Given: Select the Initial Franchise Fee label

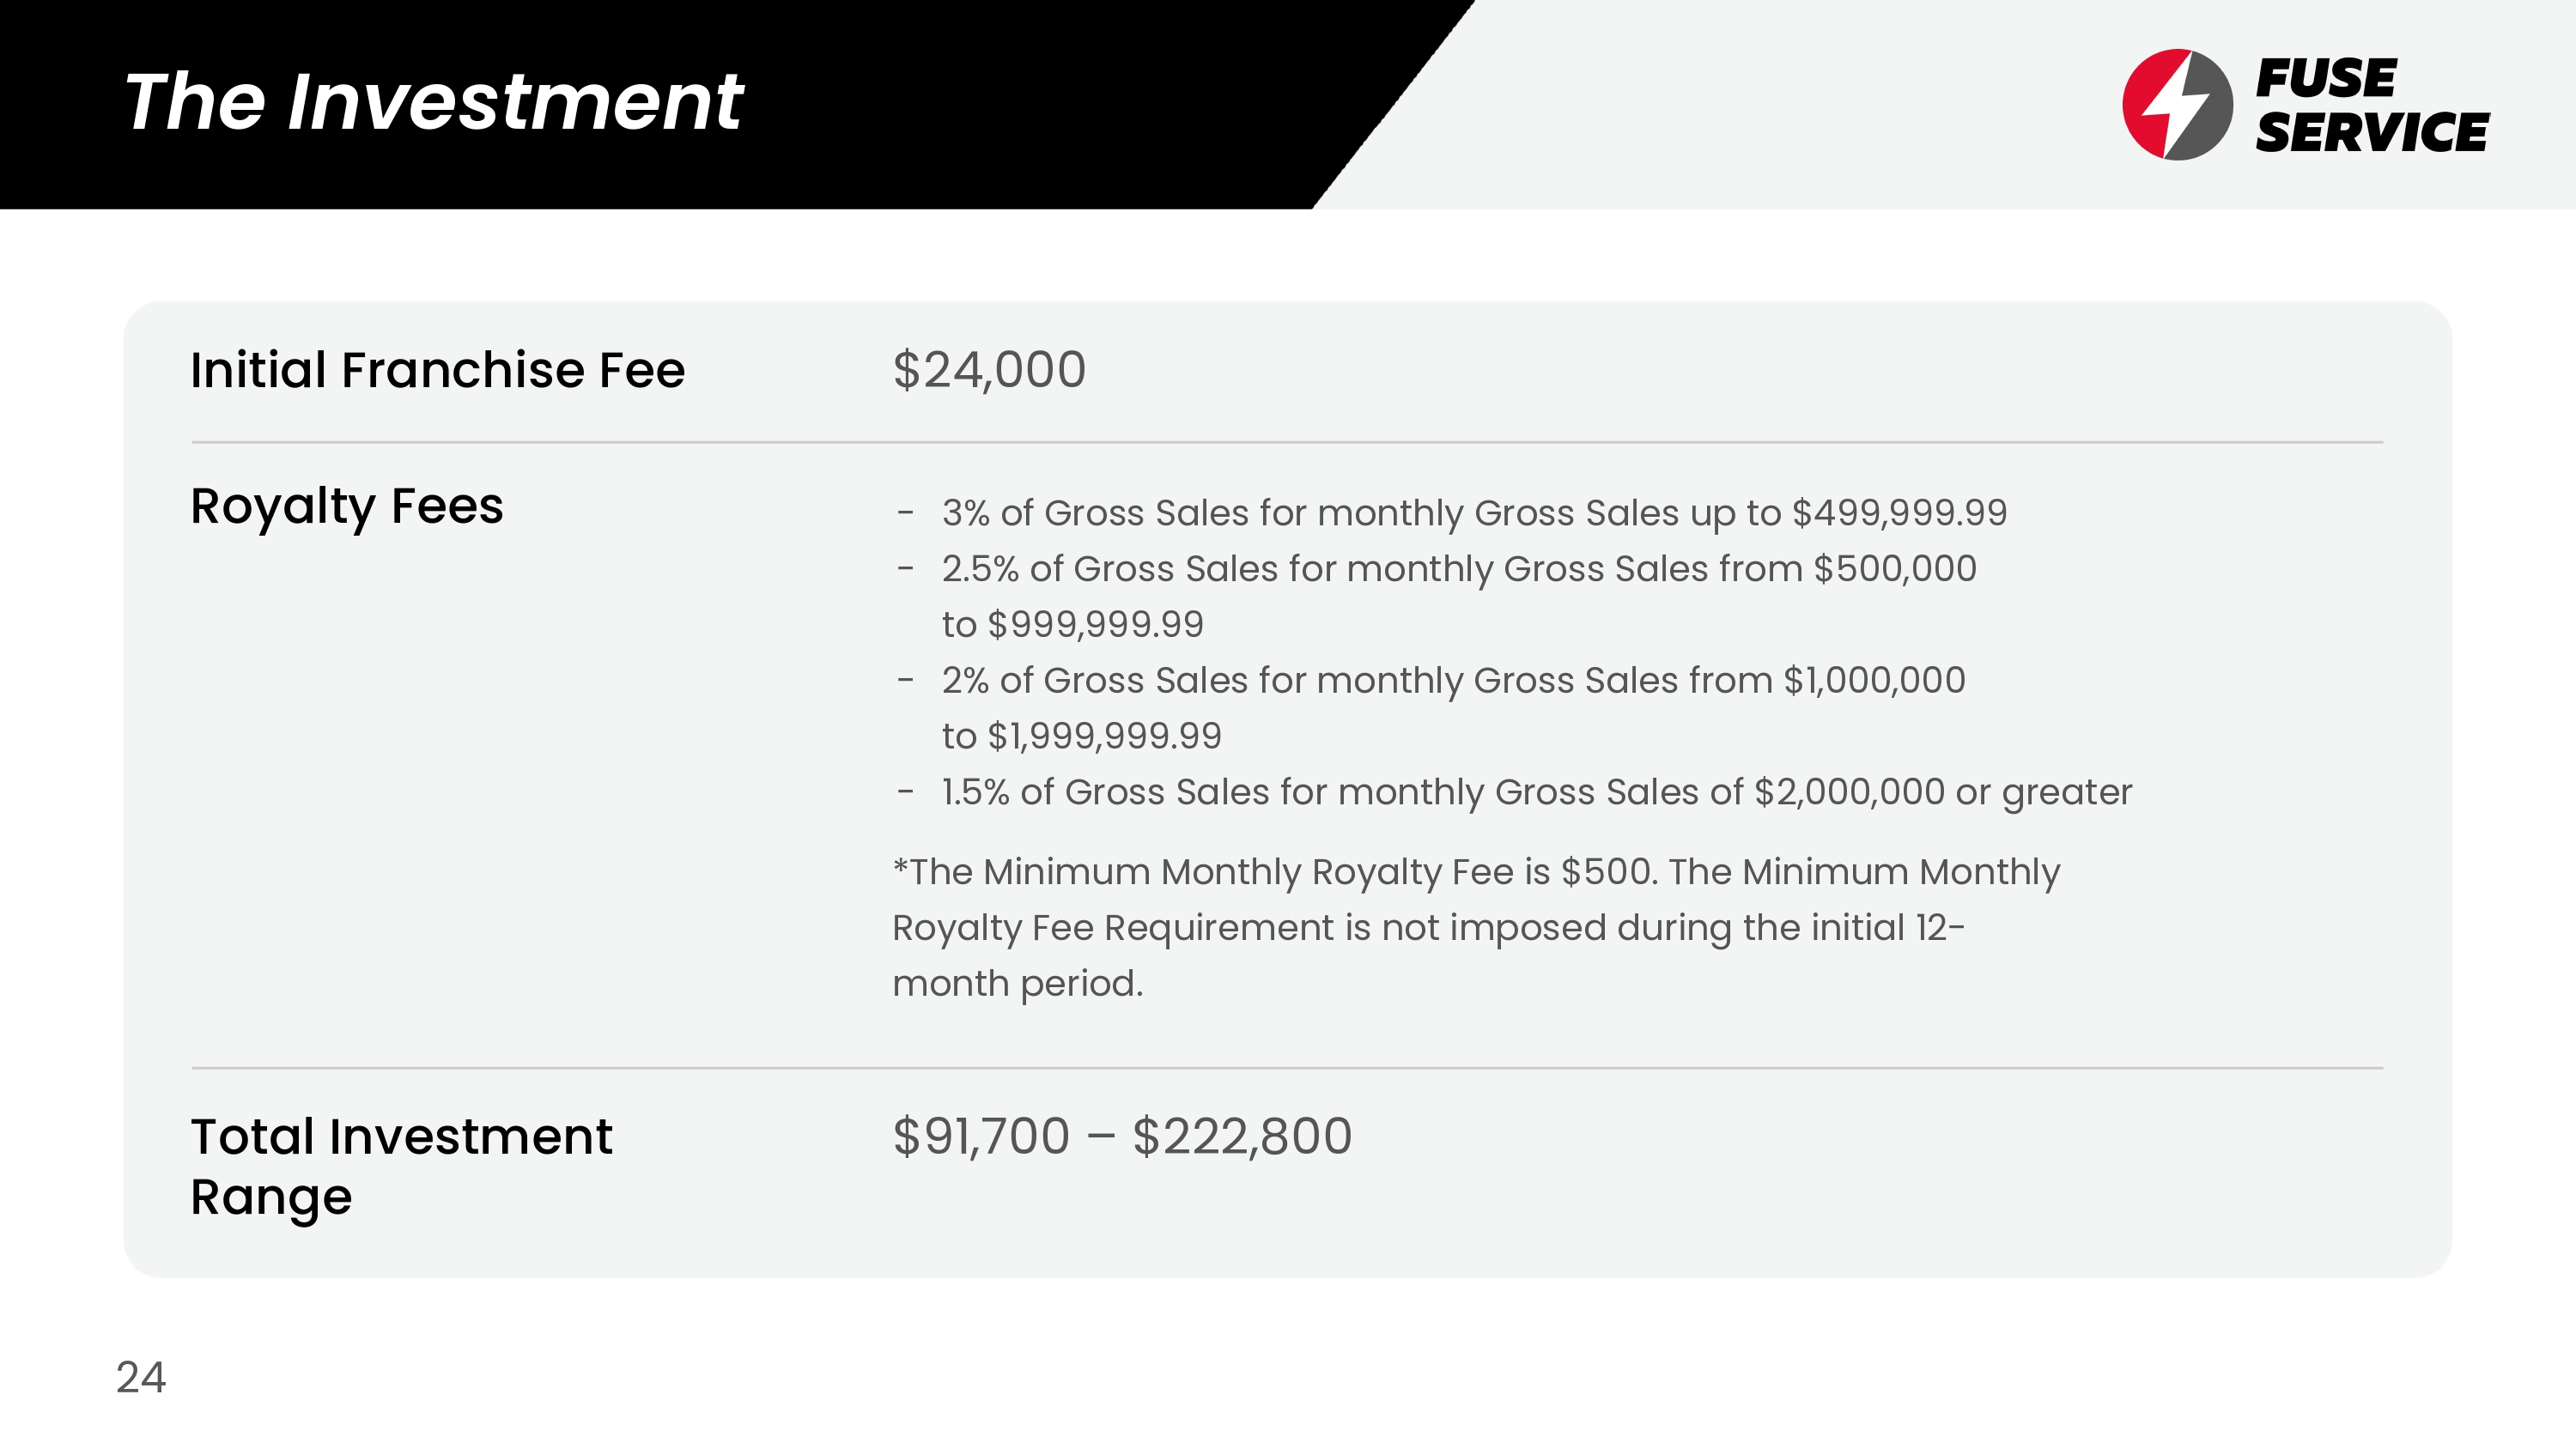Looking at the screenshot, I should [437, 370].
